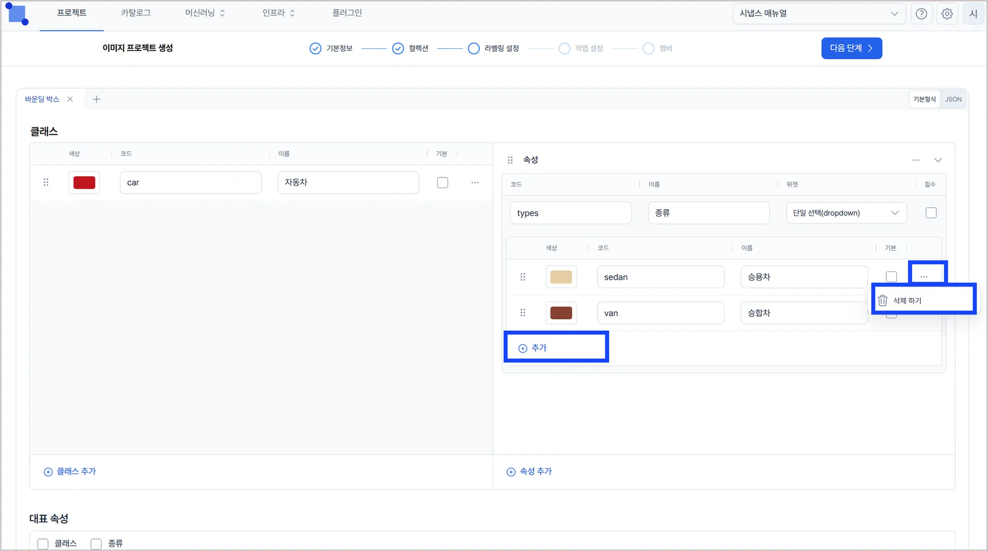Open the 단일 선택(dropdown) widget selector
This screenshot has width=988, height=551.
click(846, 213)
